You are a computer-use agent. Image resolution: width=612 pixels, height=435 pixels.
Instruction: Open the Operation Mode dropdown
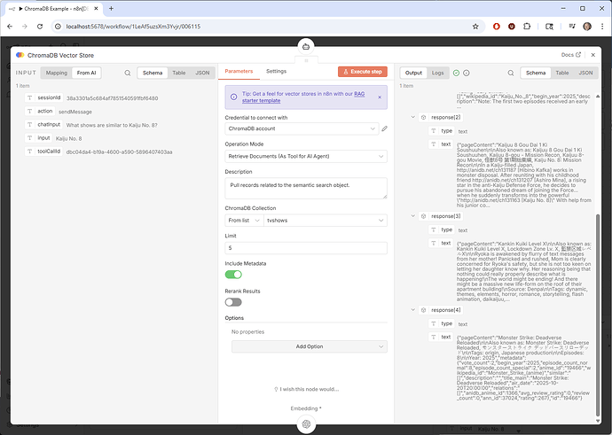tap(306, 156)
